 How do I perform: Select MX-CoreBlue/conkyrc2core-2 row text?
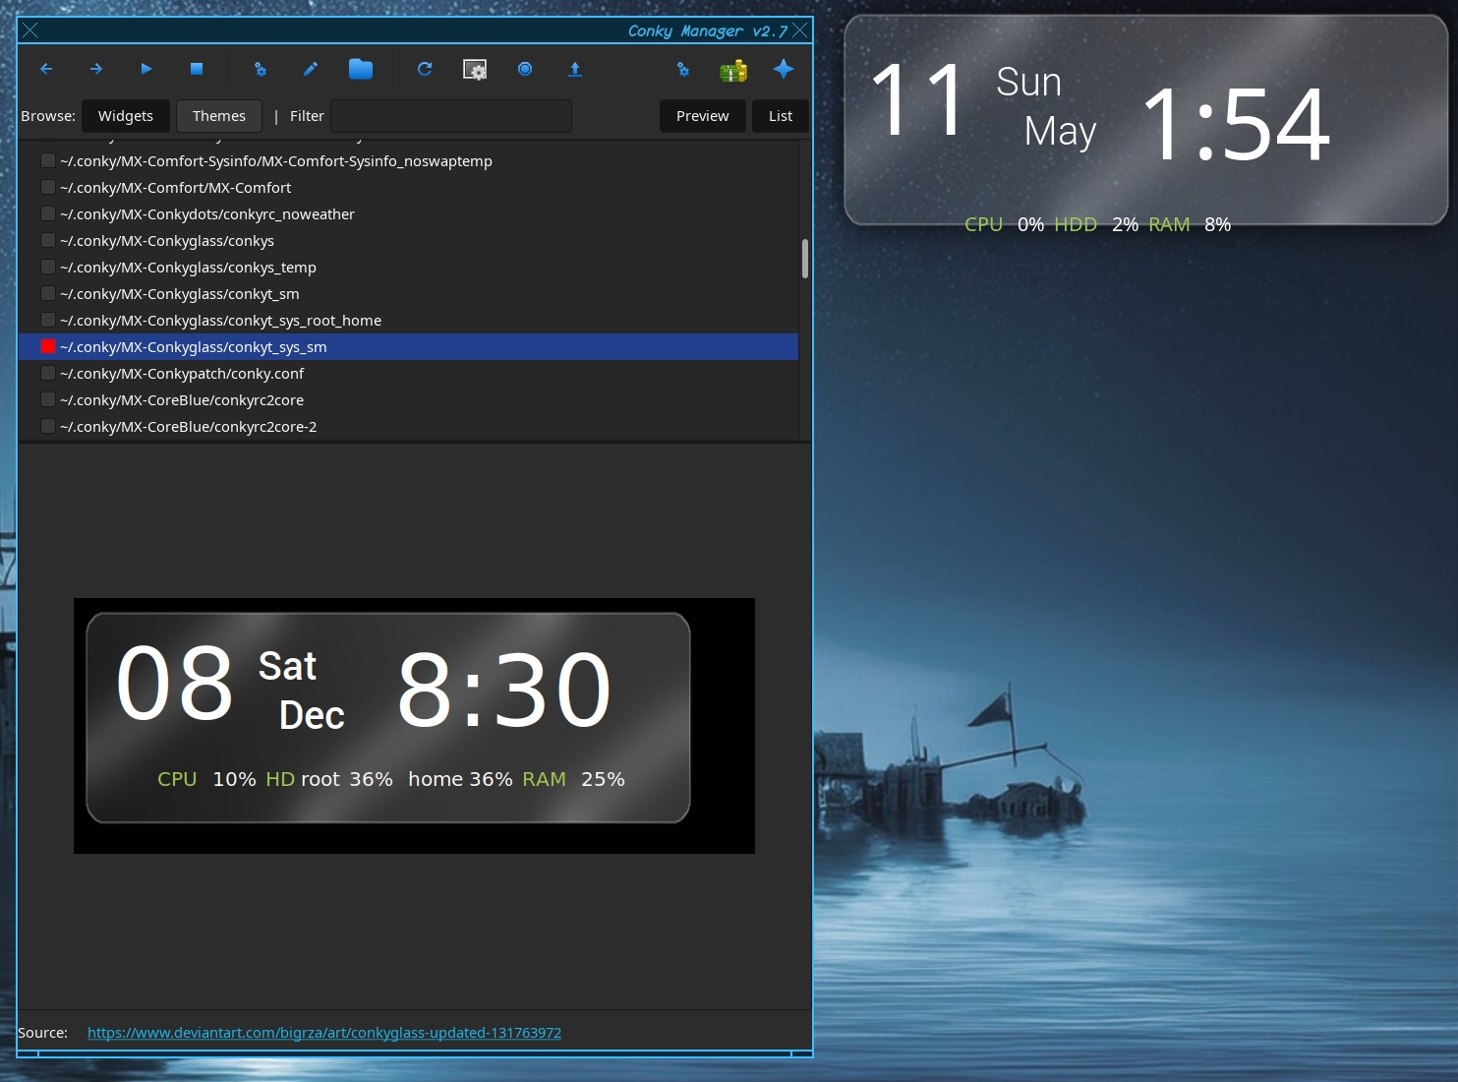189,427
